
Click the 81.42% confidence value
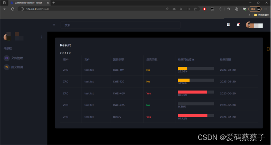(x=182, y=119)
